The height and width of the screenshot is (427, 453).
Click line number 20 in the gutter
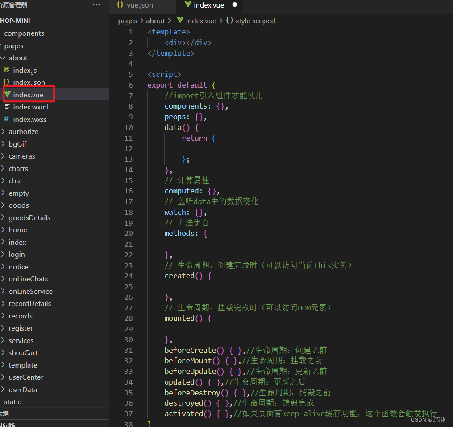click(129, 233)
